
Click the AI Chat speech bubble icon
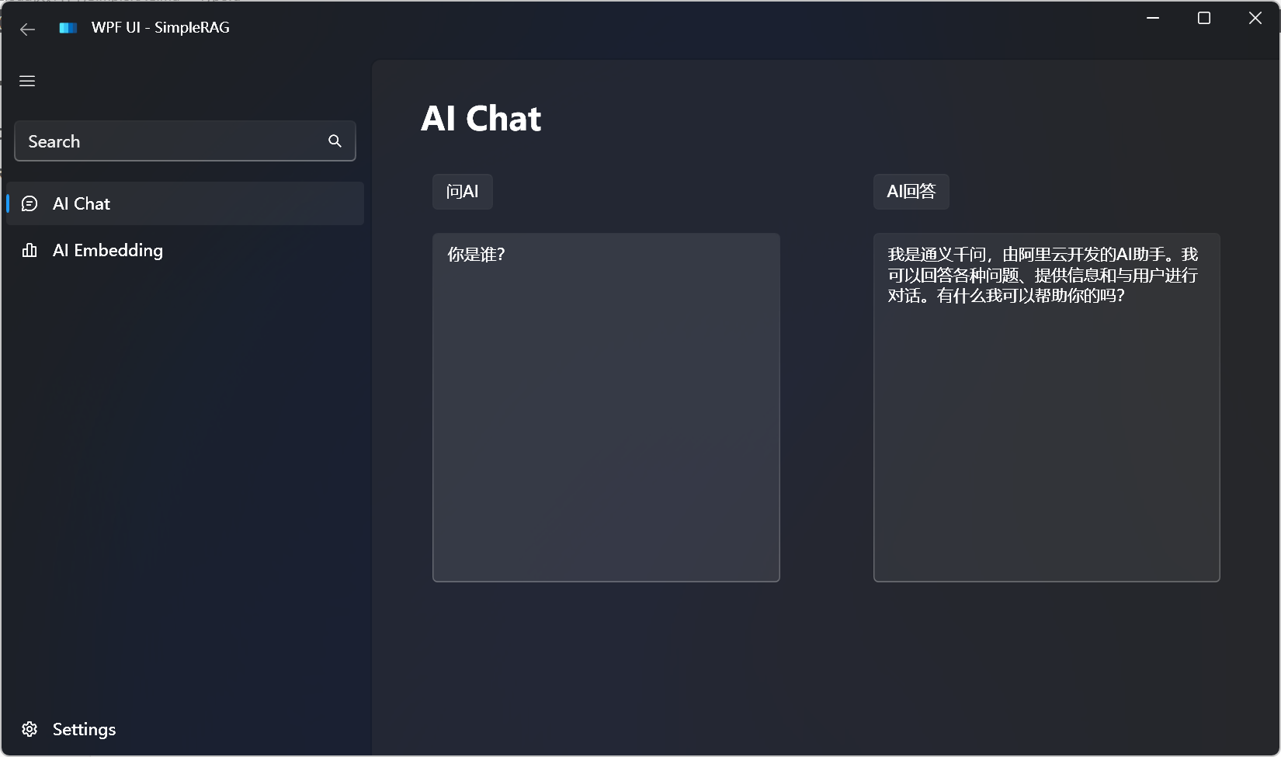[30, 204]
